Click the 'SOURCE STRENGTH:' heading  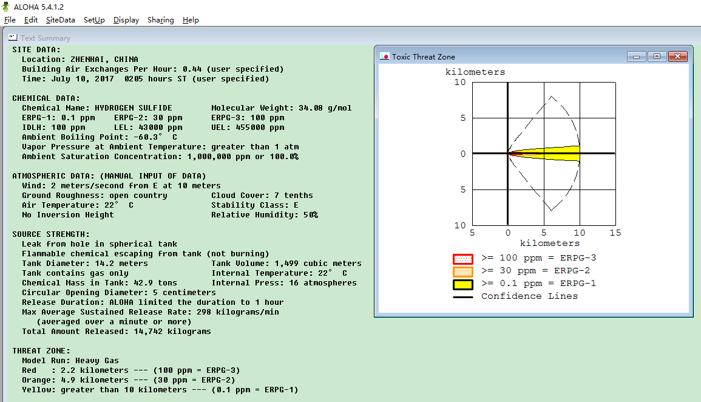coord(51,234)
